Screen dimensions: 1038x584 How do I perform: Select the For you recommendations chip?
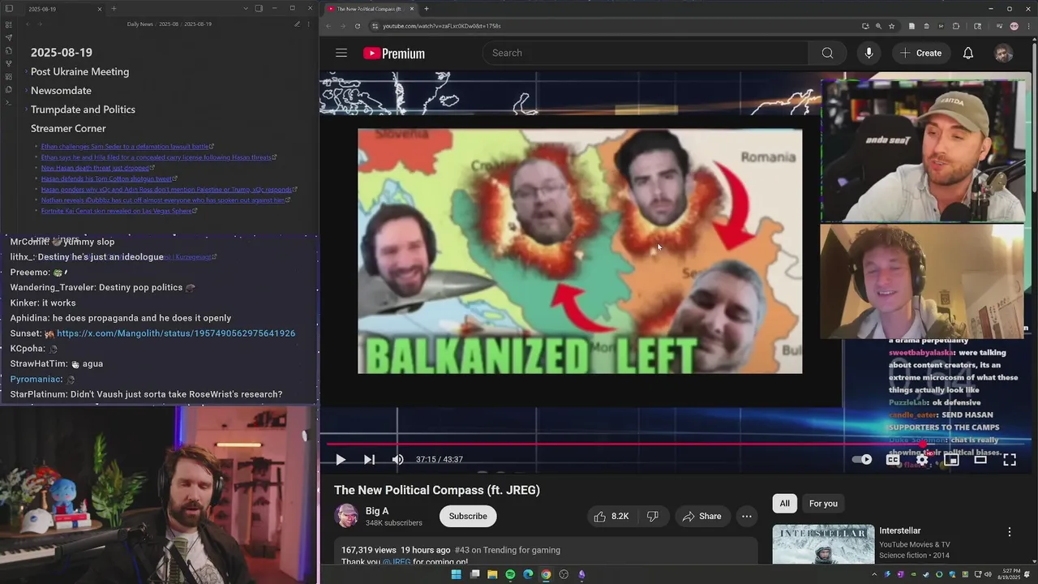(823, 504)
